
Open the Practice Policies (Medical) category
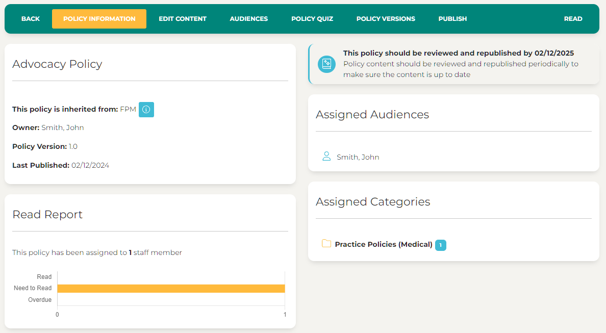(x=383, y=244)
